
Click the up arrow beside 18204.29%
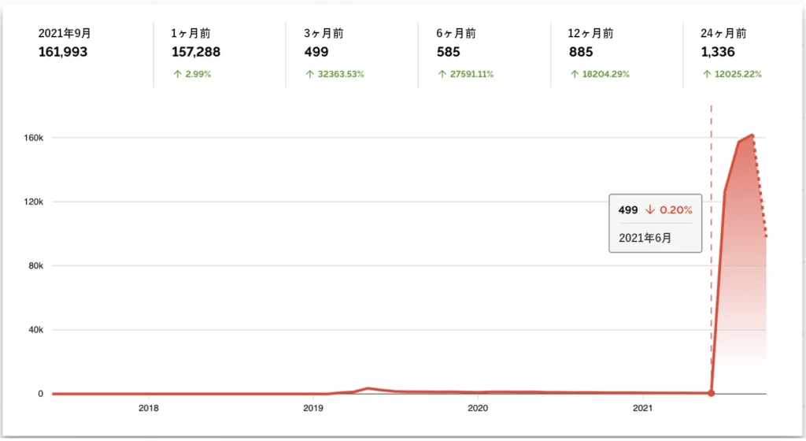tap(572, 74)
